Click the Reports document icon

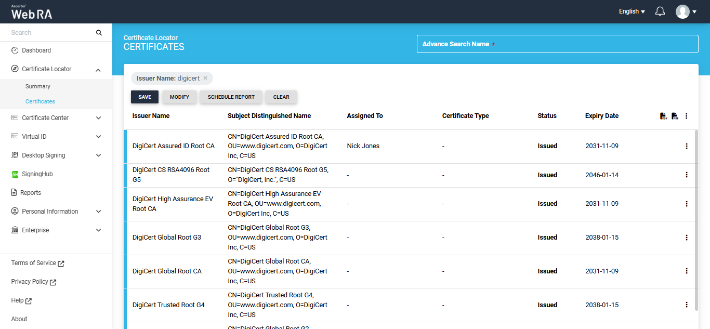tap(14, 193)
